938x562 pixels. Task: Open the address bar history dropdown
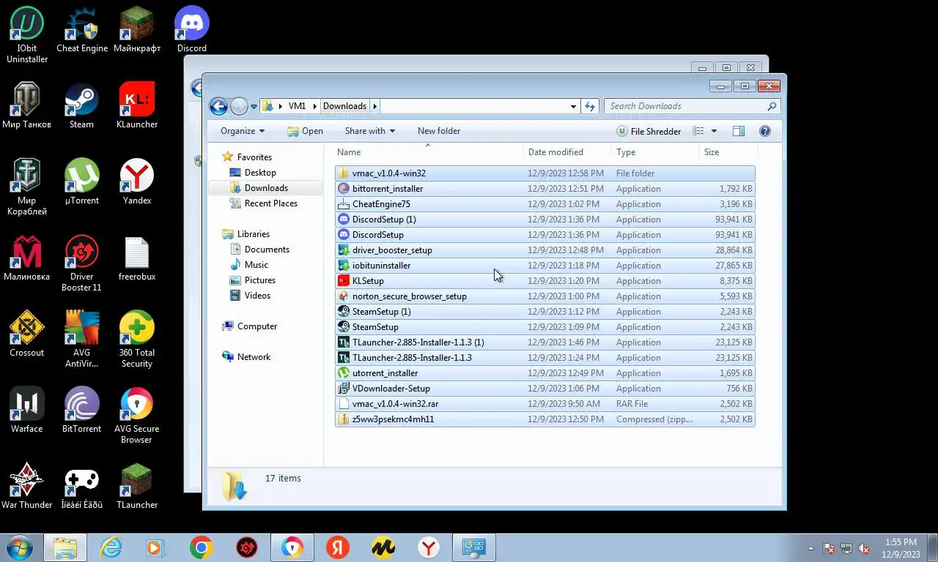click(573, 106)
